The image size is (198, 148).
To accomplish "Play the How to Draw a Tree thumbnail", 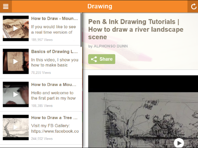I will pyautogui.click(x=16, y=127).
